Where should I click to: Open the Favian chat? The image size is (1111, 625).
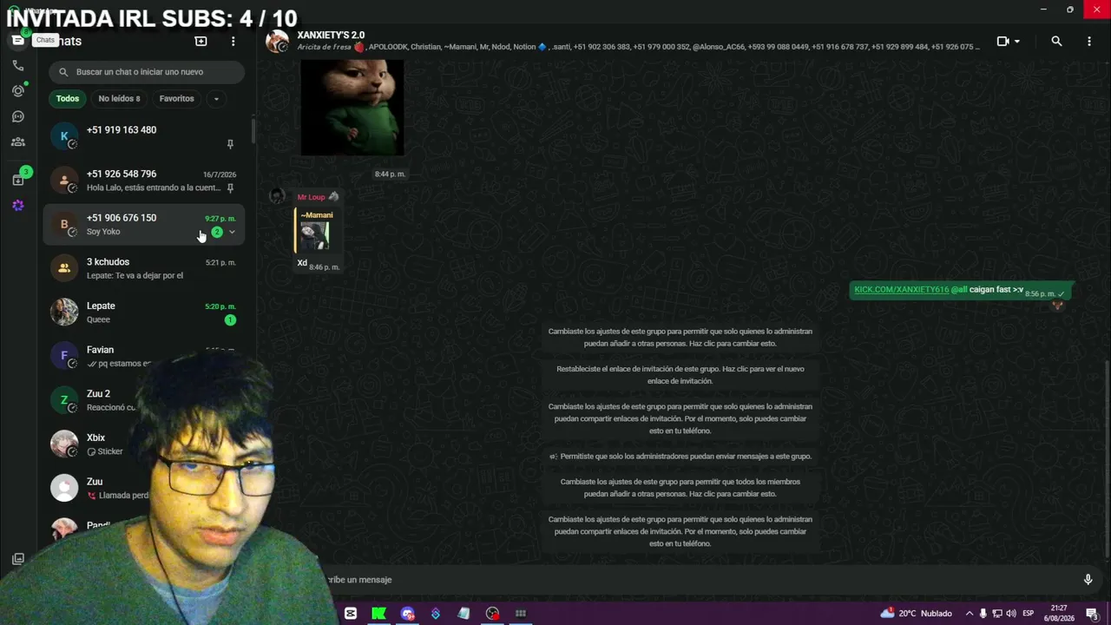[144, 356]
